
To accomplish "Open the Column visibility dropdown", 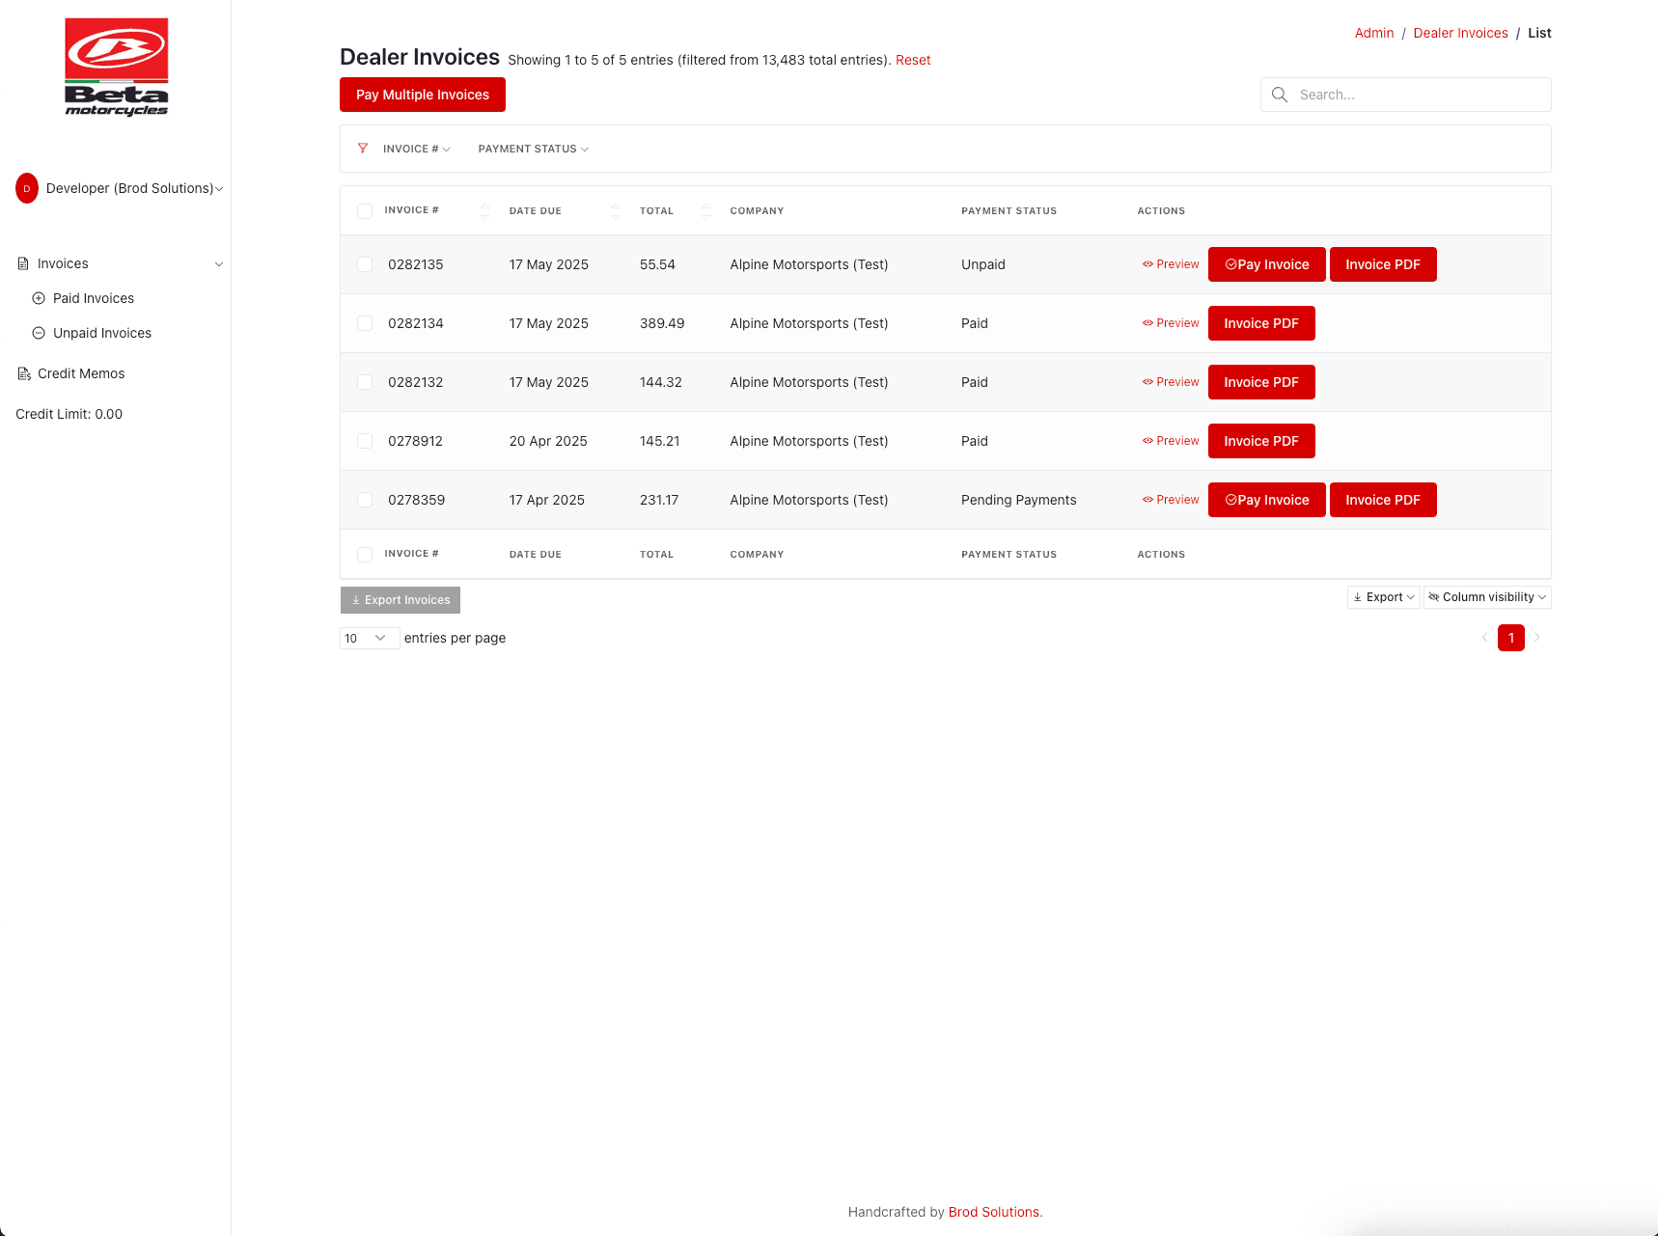I will click(x=1486, y=596).
